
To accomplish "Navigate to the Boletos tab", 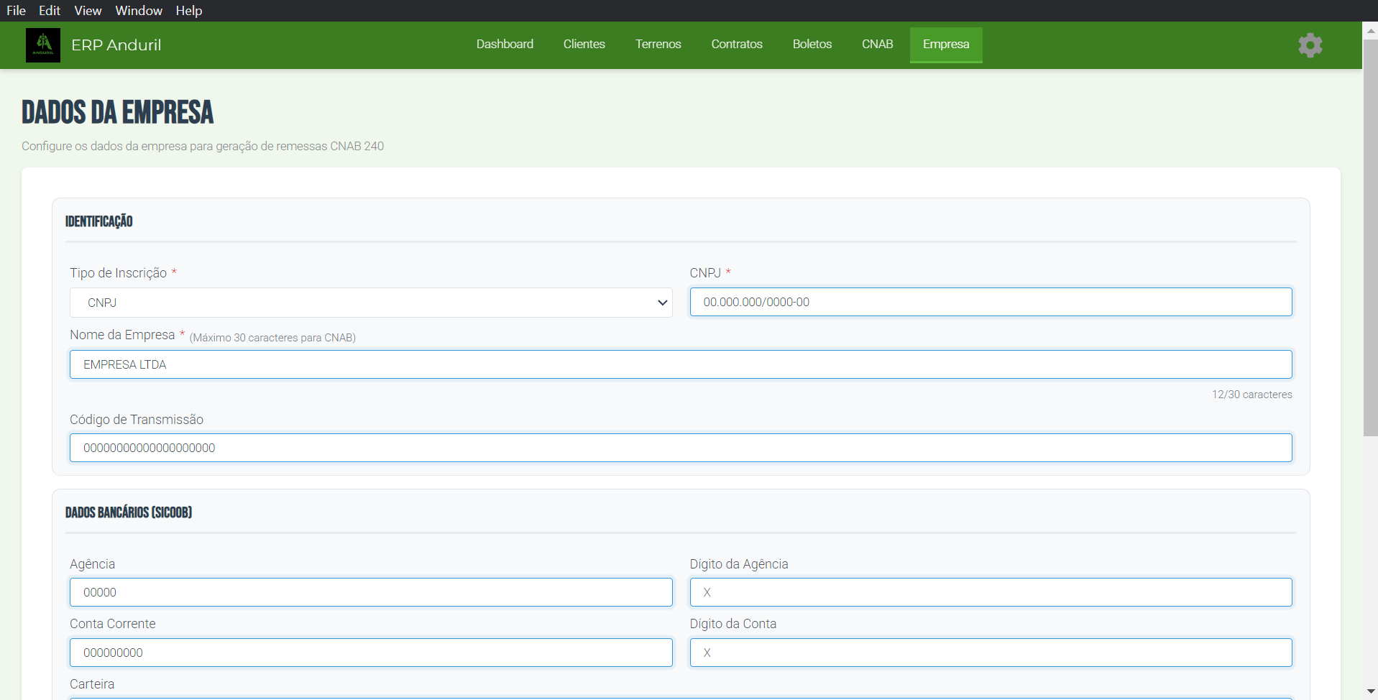I will pyautogui.click(x=812, y=45).
